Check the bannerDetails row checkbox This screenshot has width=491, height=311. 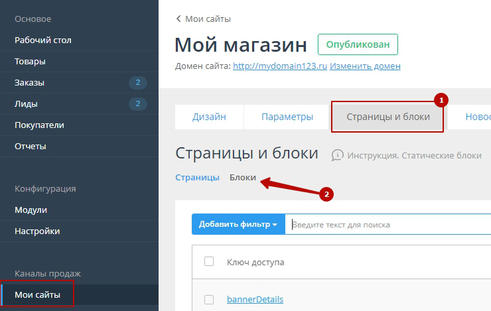point(209,299)
